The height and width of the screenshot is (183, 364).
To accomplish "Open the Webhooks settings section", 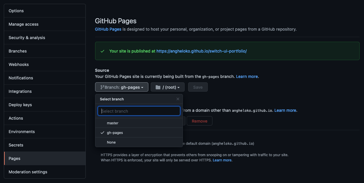I will click(19, 65).
